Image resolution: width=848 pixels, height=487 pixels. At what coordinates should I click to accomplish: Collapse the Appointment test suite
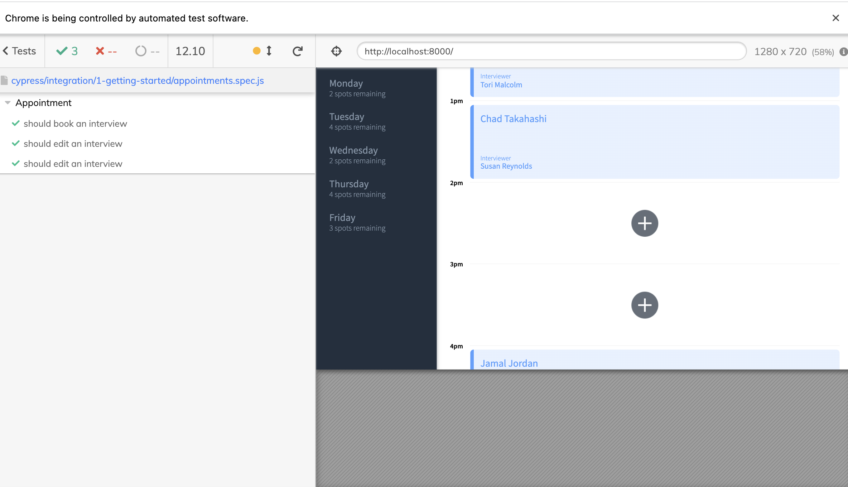(8, 102)
